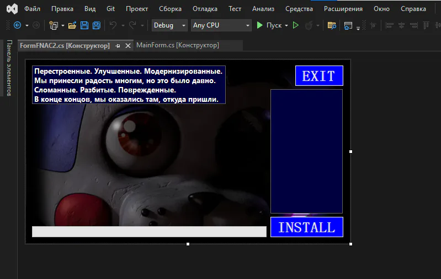Expand the new item dropdown arrow

point(63,25)
